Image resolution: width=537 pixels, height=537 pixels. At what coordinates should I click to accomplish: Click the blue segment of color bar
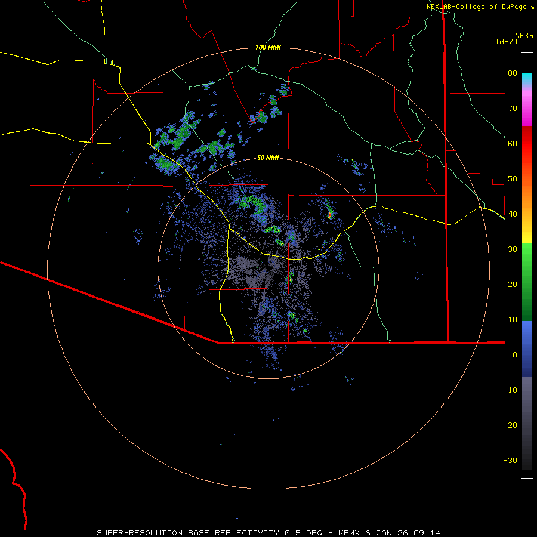click(527, 348)
